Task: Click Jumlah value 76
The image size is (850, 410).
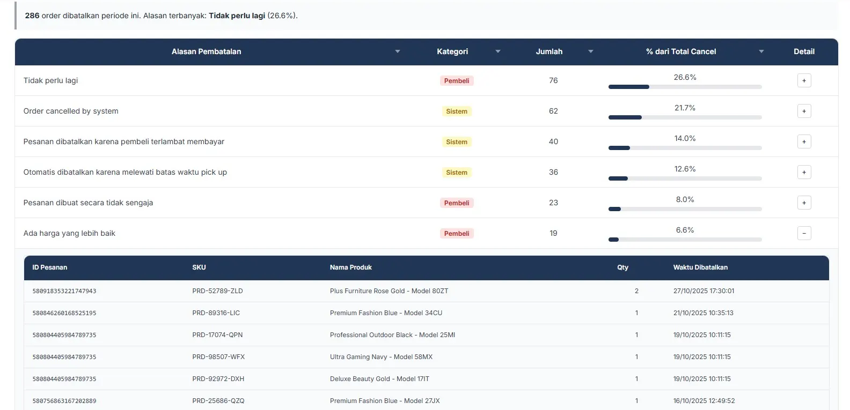Action: tap(553, 80)
